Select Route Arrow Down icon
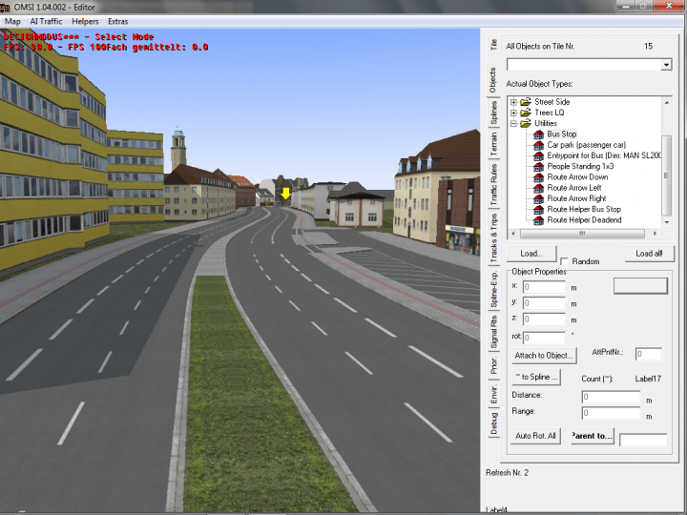Image resolution: width=687 pixels, height=515 pixels. pos(538,177)
